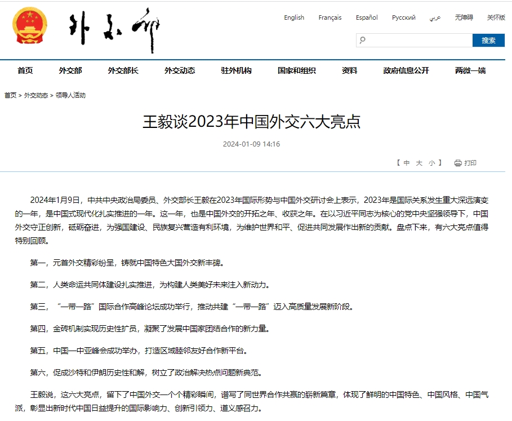Open the 驻外机构 navigation menu
The image size is (512, 421).
click(236, 70)
